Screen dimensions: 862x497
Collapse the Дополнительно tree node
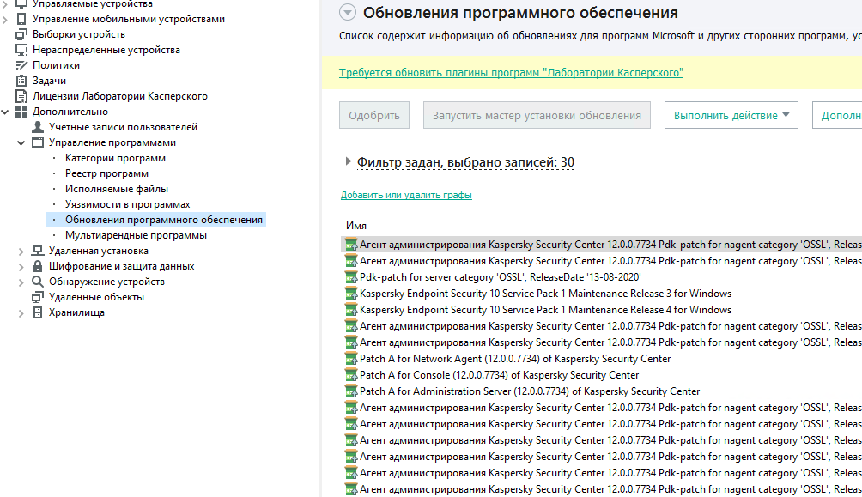click(5, 112)
